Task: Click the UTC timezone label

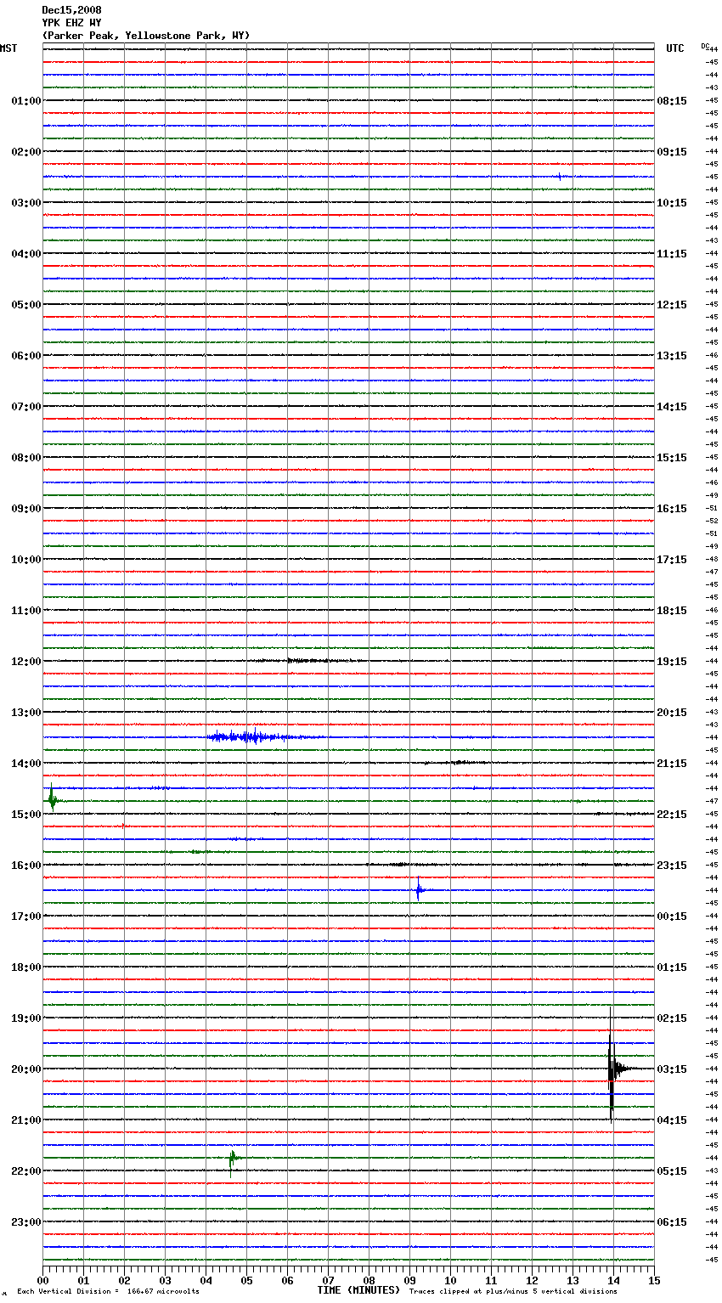Action: pos(675,48)
